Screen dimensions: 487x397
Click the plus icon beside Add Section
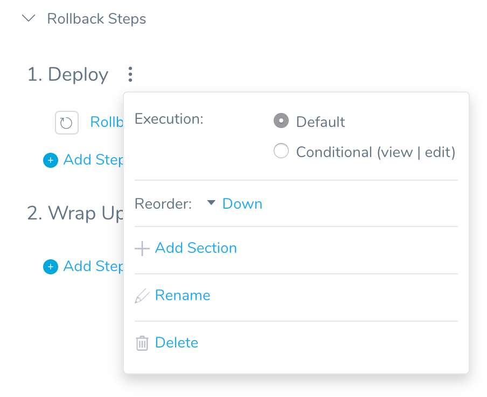click(x=142, y=249)
